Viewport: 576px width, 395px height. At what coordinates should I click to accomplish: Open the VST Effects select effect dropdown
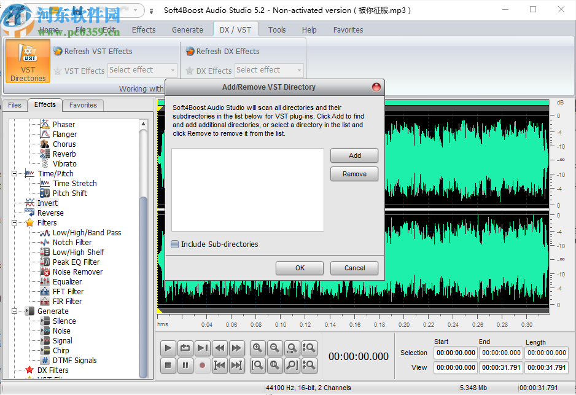coord(142,70)
